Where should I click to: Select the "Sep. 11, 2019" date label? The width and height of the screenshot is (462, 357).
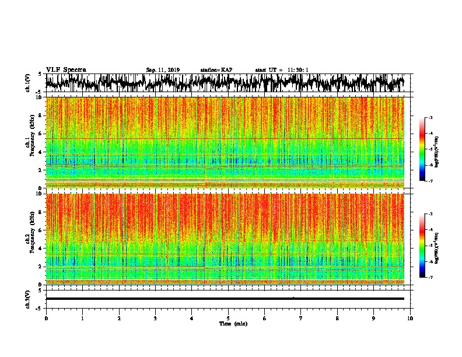click(163, 70)
